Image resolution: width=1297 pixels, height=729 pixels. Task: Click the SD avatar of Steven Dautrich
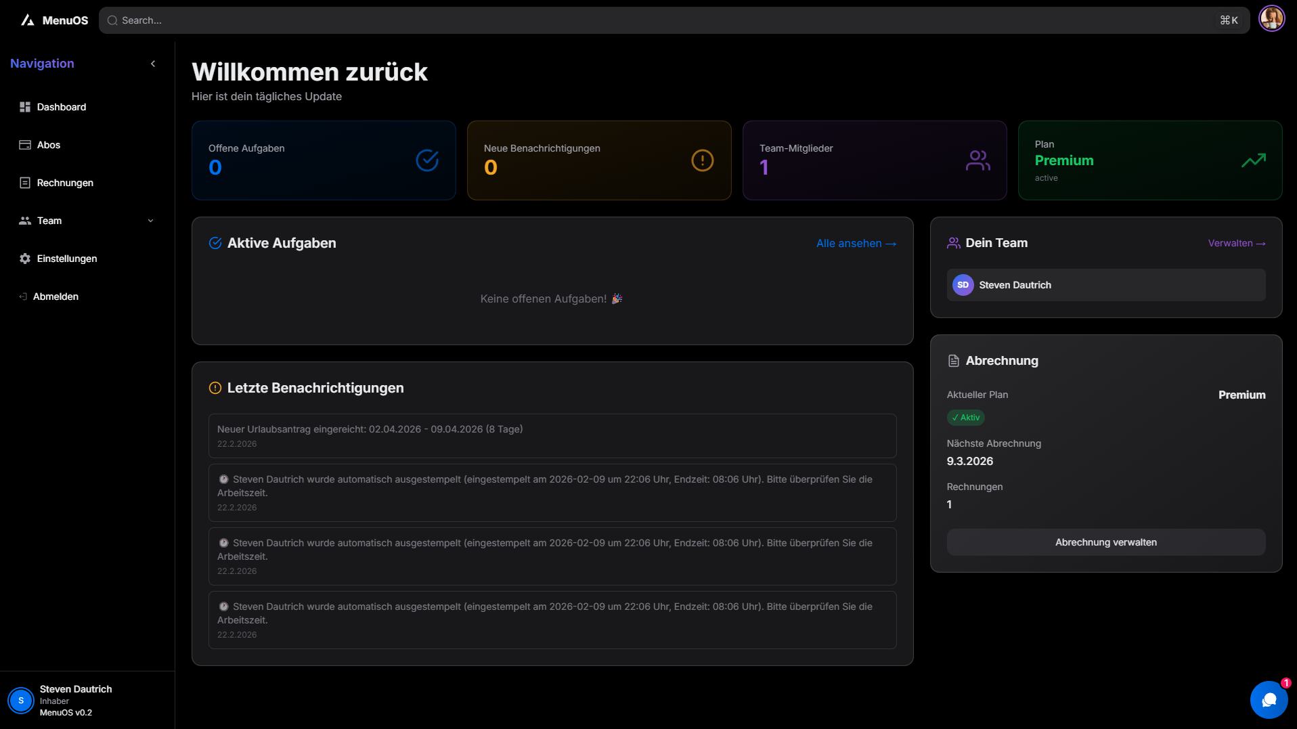[962, 284]
